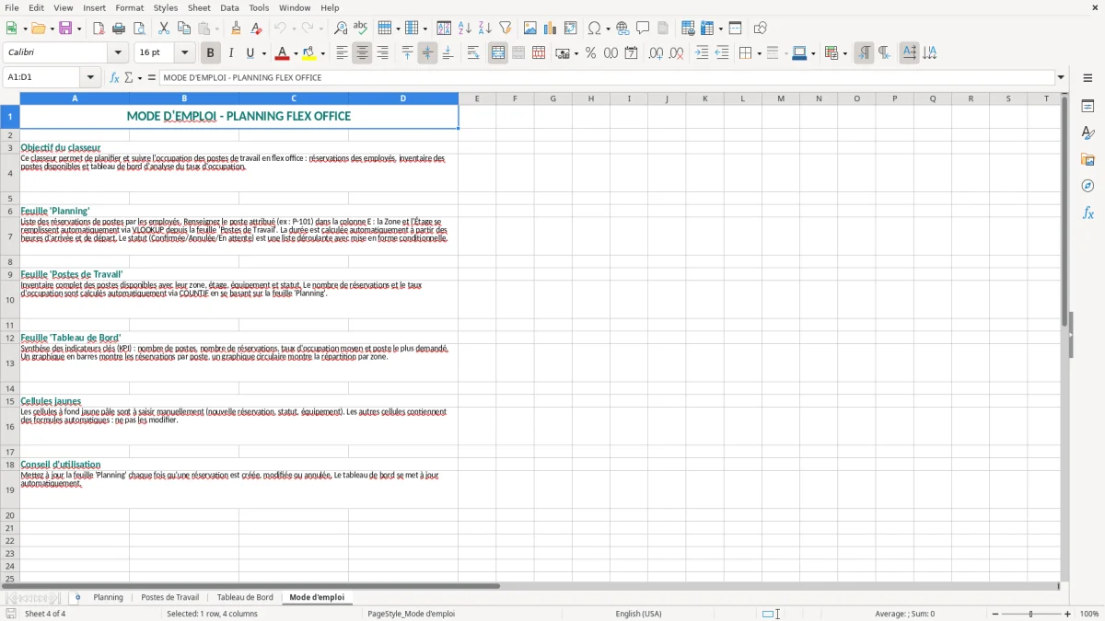Expand the font name dropdown
Image resolution: width=1105 pixels, height=621 pixels.
click(118, 53)
